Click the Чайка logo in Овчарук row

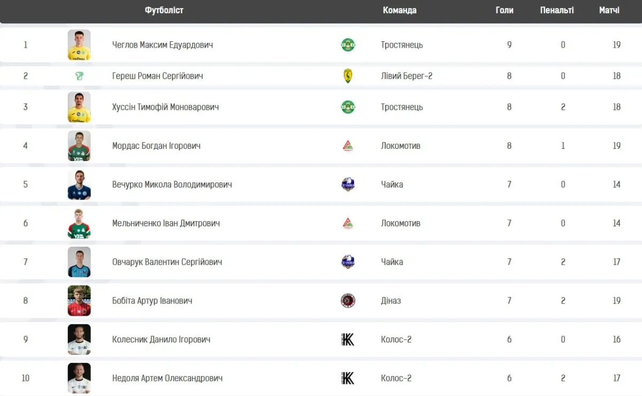[348, 262]
